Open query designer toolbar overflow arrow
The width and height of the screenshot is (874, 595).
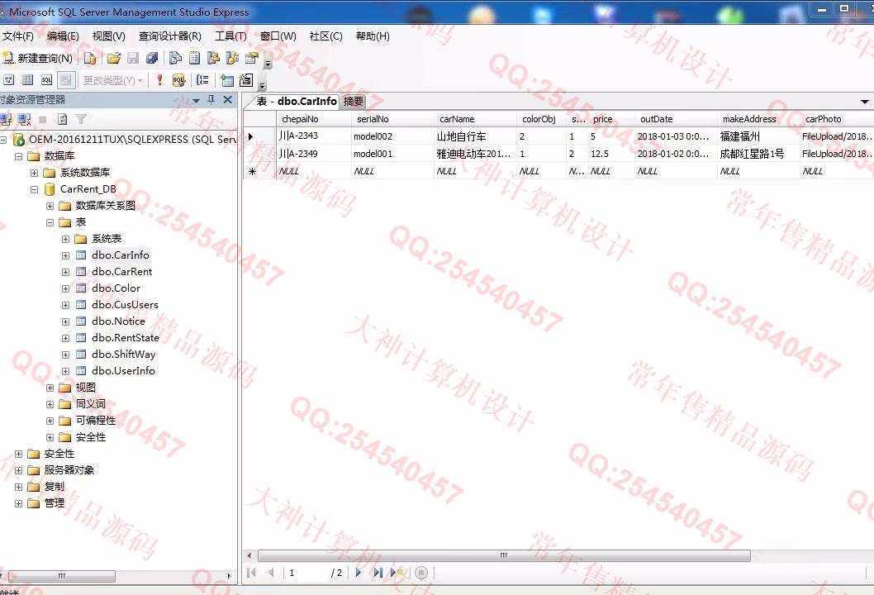pos(262,85)
